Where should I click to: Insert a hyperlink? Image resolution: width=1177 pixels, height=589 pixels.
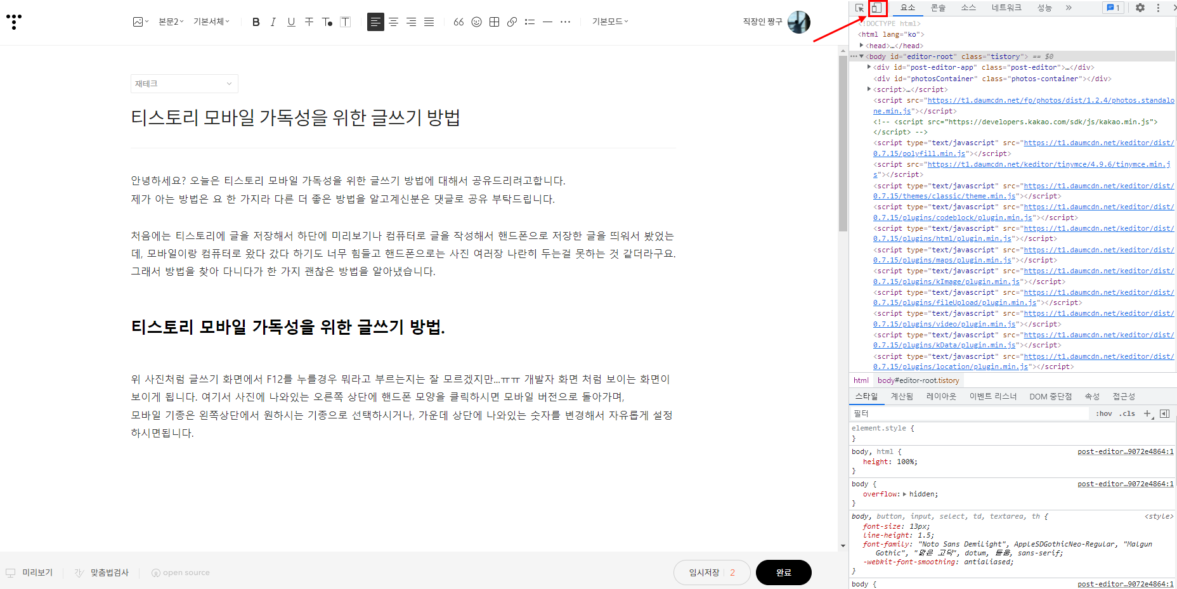[x=512, y=22]
